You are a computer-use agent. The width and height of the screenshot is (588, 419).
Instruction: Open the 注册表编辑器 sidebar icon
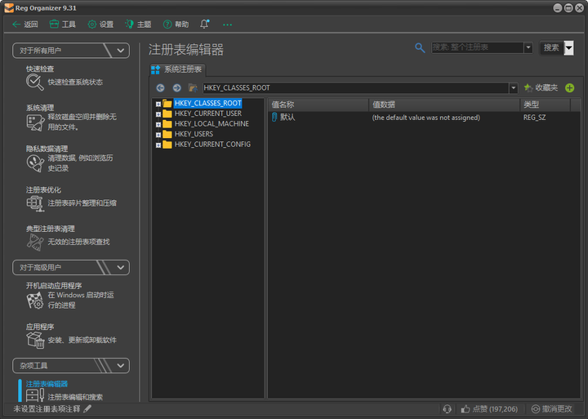(x=35, y=395)
